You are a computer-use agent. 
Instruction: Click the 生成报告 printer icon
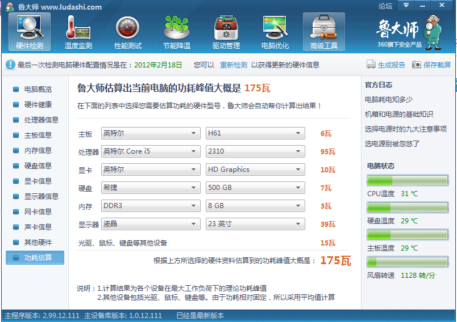pyautogui.click(x=371, y=64)
